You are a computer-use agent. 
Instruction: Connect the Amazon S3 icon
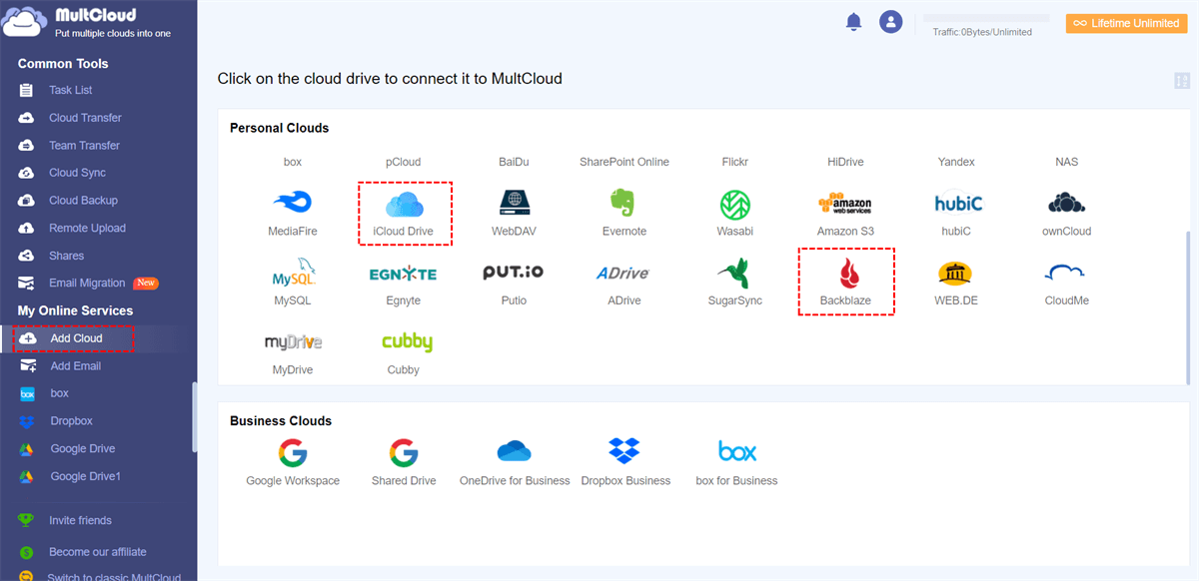(x=845, y=204)
